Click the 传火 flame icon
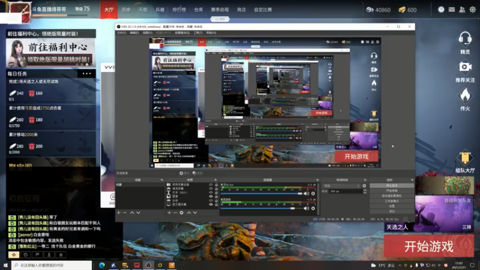The width and height of the screenshot is (480, 270). pyautogui.click(x=464, y=95)
